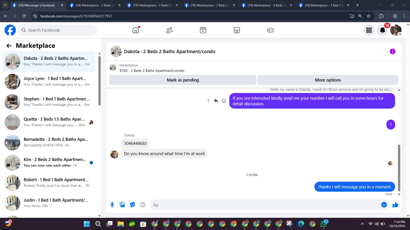Click the 'Thanks I will message you' bubble
Screen dimensions: 410x230
[x=355, y=187]
